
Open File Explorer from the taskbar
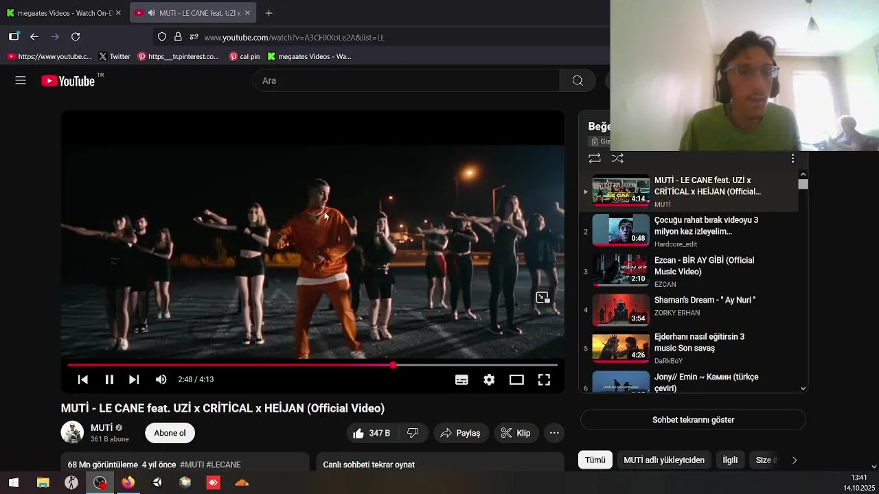[43, 483]
